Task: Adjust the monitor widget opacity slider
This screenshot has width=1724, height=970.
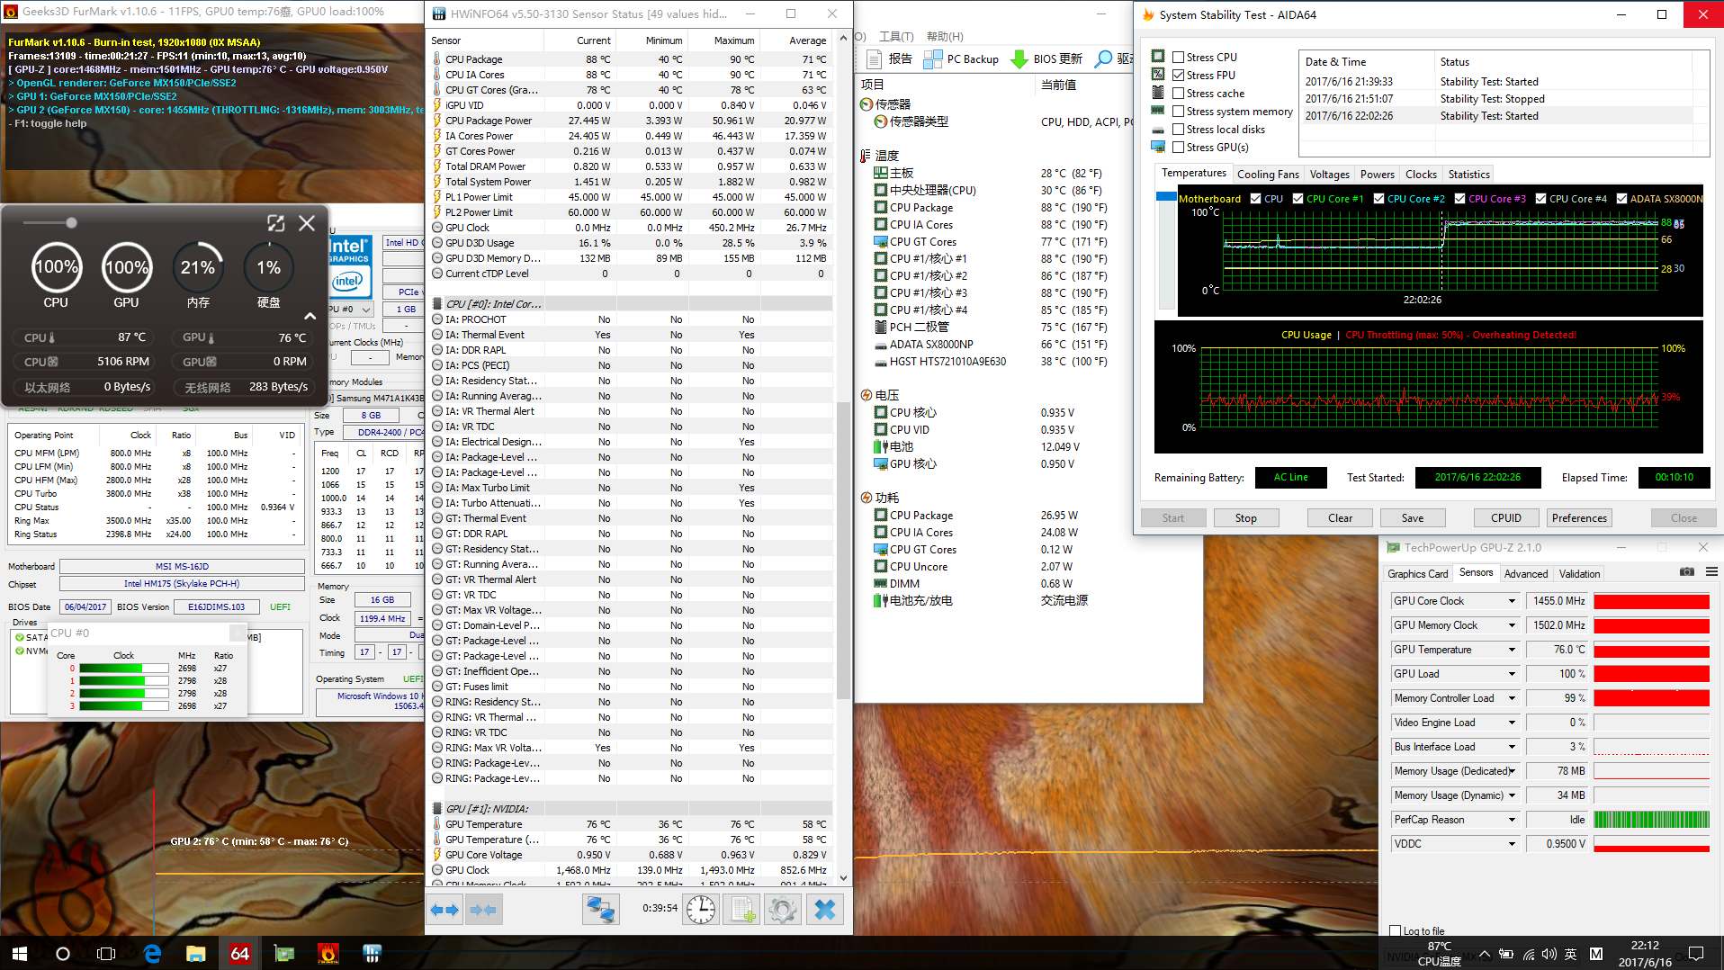Action: [71, 222]
